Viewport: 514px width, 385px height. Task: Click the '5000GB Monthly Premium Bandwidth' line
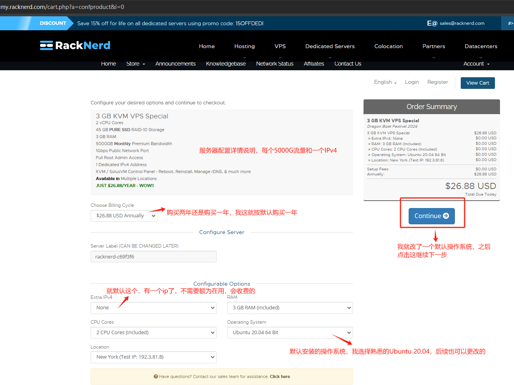coord(134,144)
